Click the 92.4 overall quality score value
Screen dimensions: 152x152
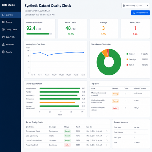(x=31, y=28)
